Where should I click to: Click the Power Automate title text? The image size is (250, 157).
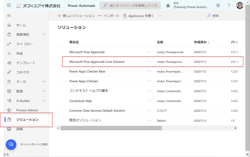pyautogui.click(x=82, y=6)
